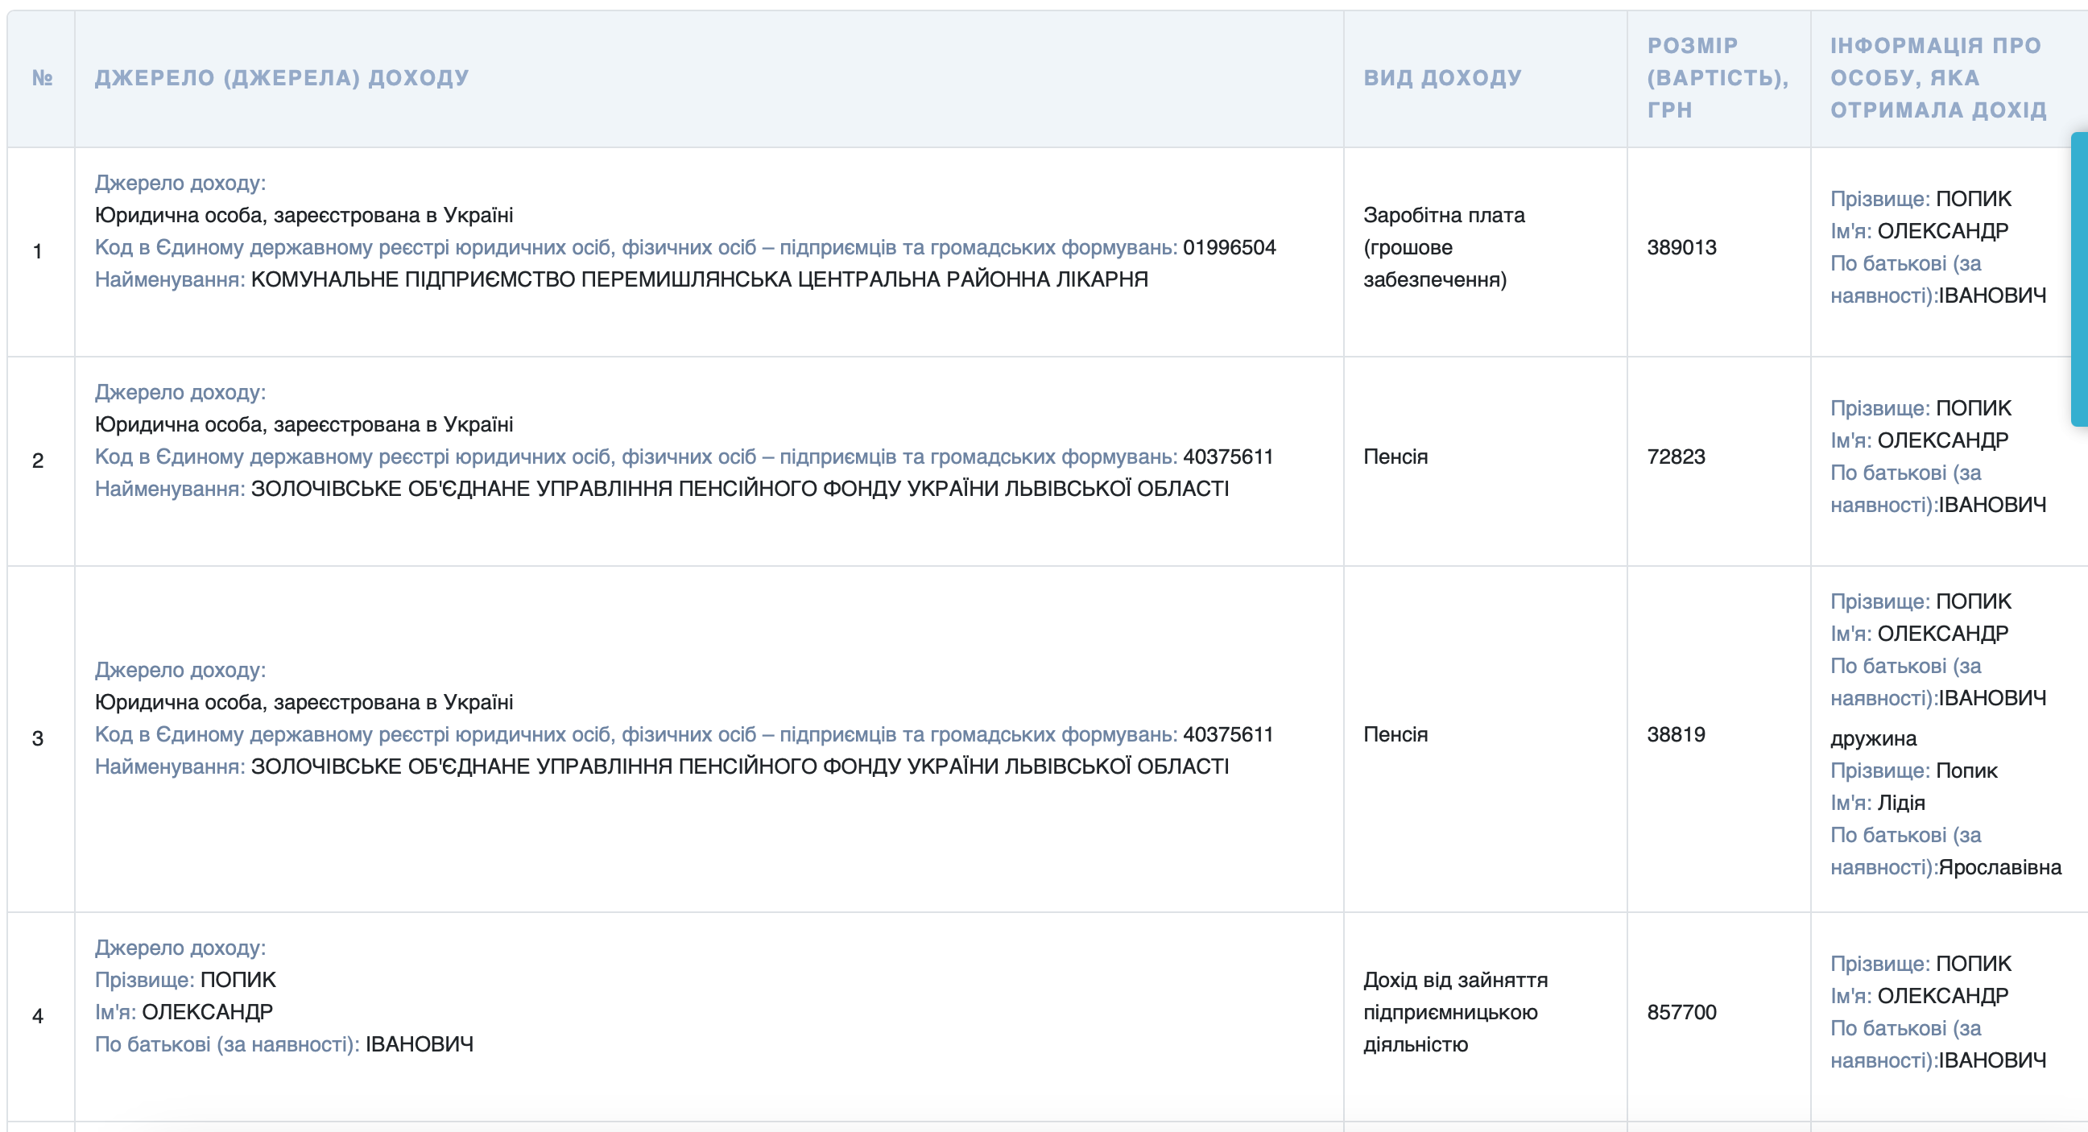The image size is (2088, 1132).
Task: Click the № column header
Action: coord(42,78)
